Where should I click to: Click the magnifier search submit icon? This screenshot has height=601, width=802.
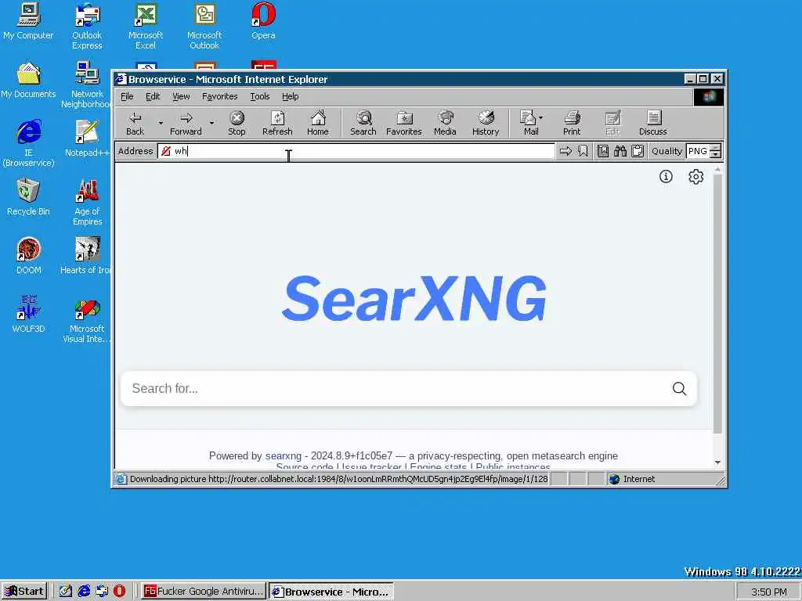[679, 389]
